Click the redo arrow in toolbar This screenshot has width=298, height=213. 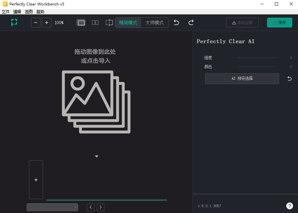coord(191,23)
